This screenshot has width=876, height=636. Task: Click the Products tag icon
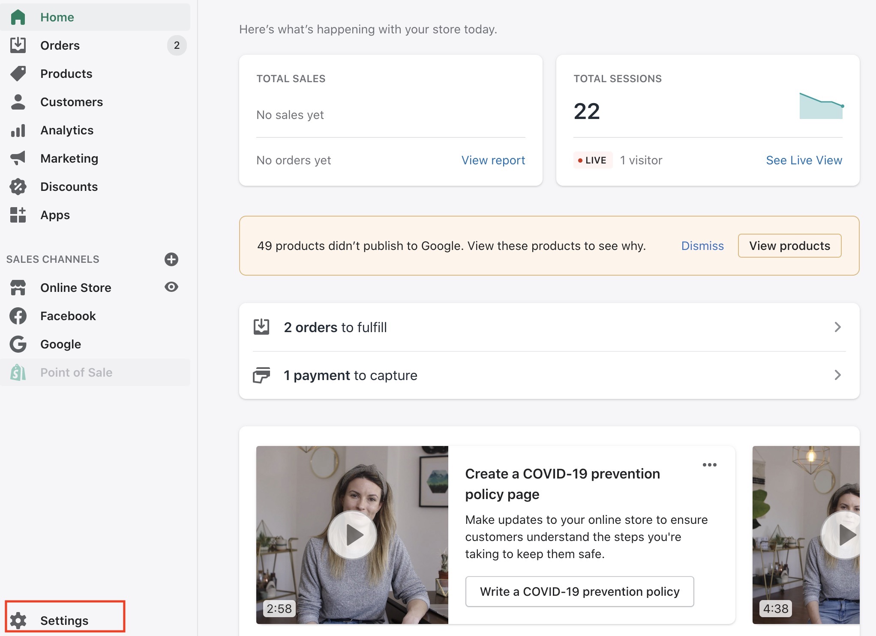pos(18,74)
